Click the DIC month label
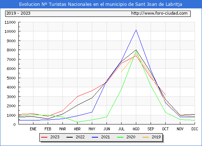The image size is (202, 146). coord(195,129)
